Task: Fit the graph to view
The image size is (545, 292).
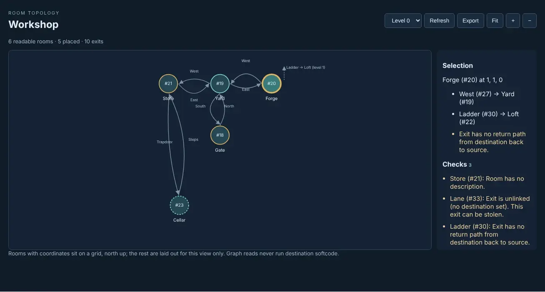Action: coord(495,20)
